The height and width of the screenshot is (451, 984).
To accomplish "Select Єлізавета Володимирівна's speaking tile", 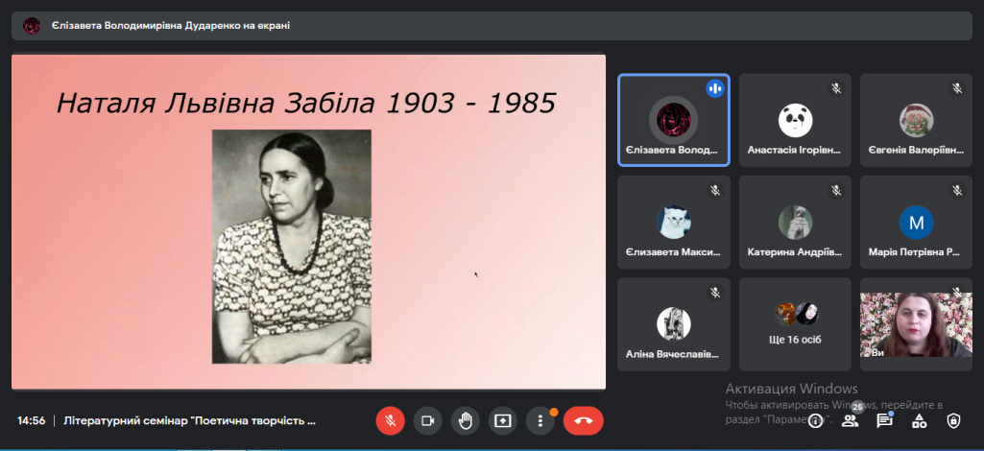I will point(673,120).
